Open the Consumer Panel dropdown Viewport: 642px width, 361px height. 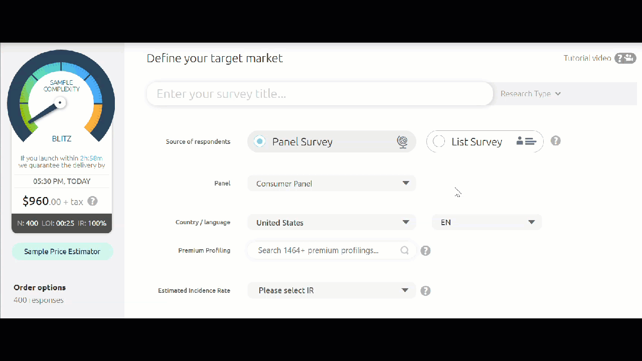[332, 184]
